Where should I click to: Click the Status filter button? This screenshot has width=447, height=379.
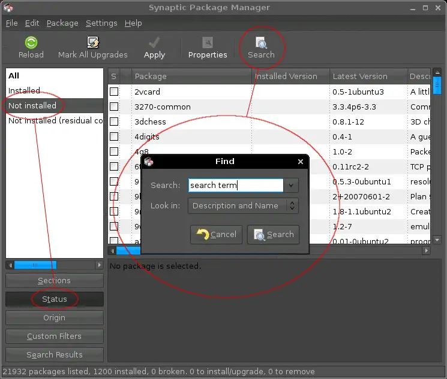55,299
